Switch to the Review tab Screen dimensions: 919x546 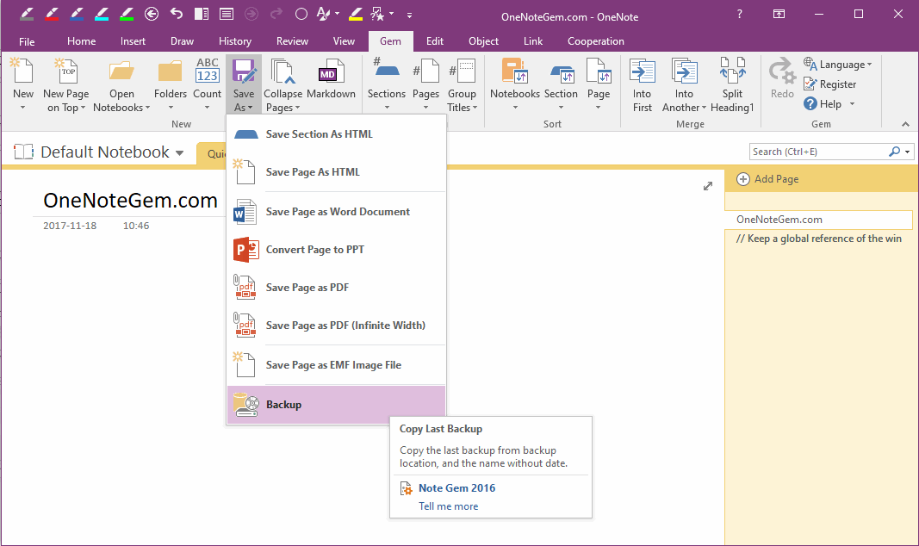point(293,41)
